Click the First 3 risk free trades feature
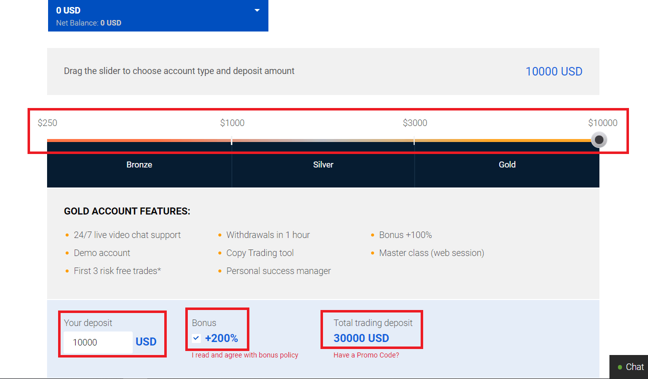The image size is (648, 379). tap(117, 271)
